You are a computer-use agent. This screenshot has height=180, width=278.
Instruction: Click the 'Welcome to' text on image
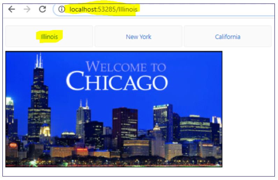tap(125, 66)
